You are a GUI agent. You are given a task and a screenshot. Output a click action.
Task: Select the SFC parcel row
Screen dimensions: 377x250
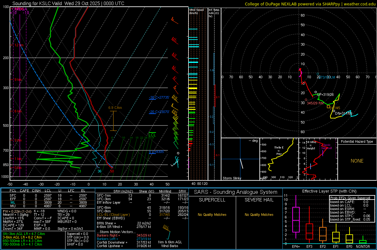pos(48,195)
